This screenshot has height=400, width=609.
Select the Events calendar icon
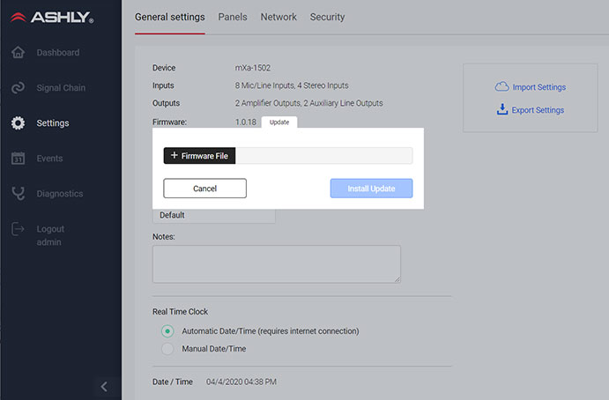[18, 159]
